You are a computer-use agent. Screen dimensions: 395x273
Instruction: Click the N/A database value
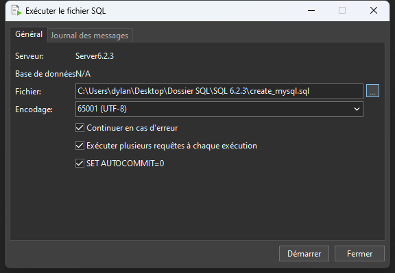83,74
